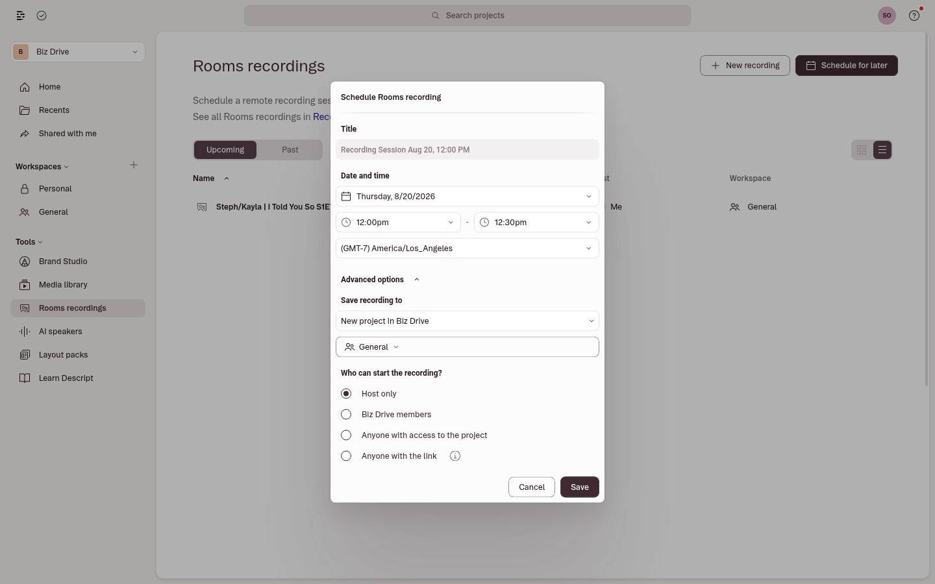The width and height of the screenshot is (935, 584).
Task: Switch to the Upcoming tab
Action: pyautogui.click(x=225, y=150)
